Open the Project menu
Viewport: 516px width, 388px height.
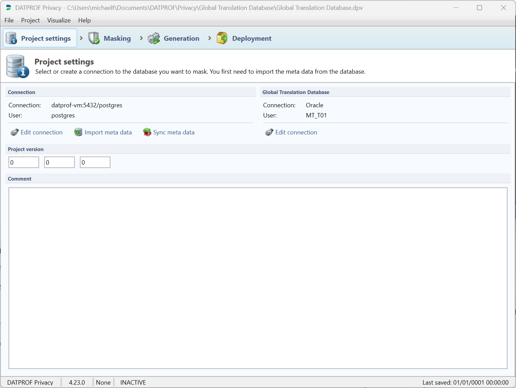coord(30,20)
